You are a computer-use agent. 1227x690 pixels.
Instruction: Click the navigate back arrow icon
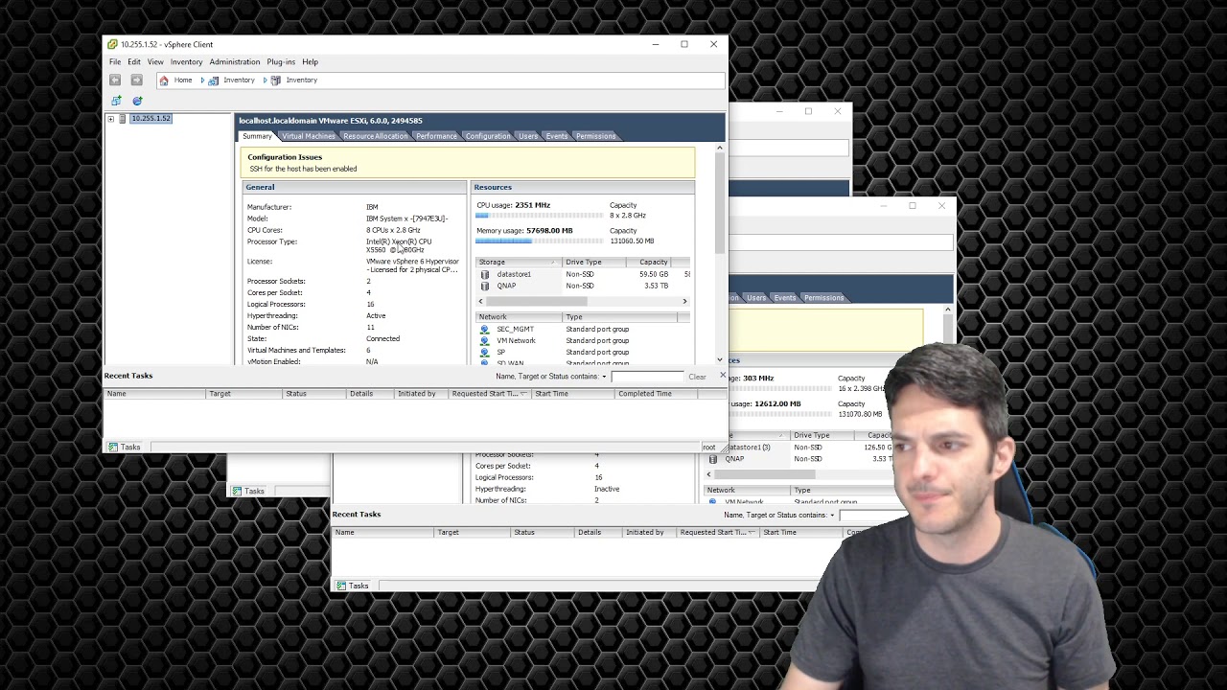[x=115, y=80]
